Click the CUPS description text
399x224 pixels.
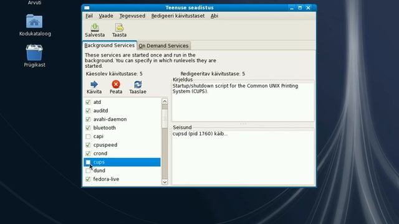pos(235,88)
